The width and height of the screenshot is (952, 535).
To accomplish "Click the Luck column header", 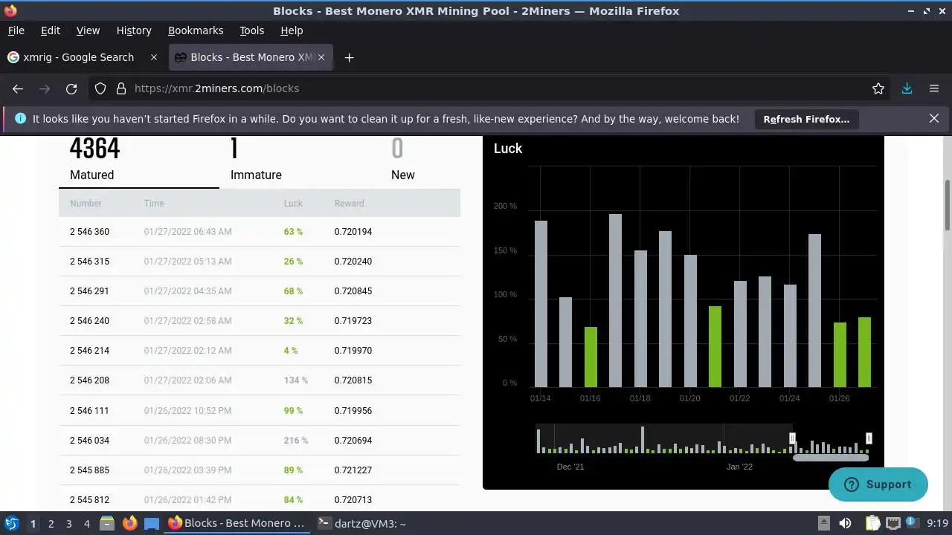I will (x=293, y=204).
